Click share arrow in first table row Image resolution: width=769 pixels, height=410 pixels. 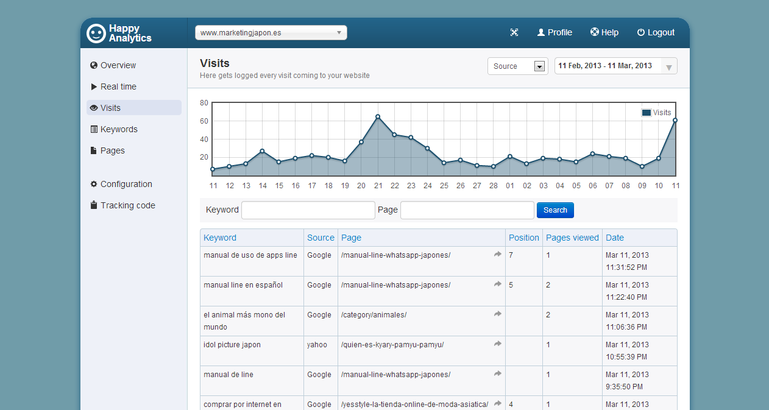(498, 255)
